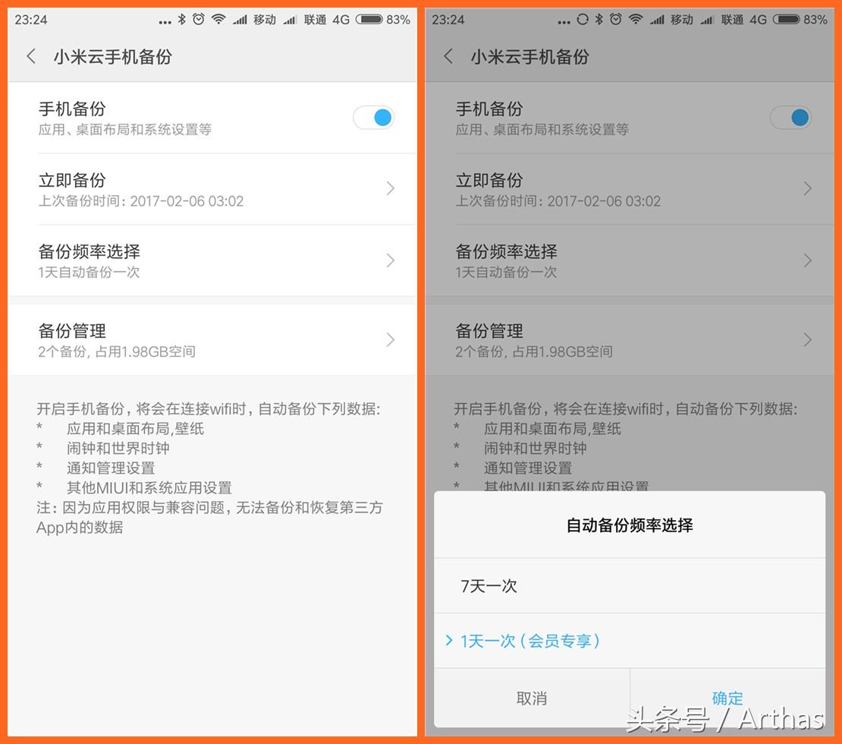The width and height of the screenshot is (842, 744).
Task: Tap alarm clock icon in left status bar
Action: (x=199, y=19)
